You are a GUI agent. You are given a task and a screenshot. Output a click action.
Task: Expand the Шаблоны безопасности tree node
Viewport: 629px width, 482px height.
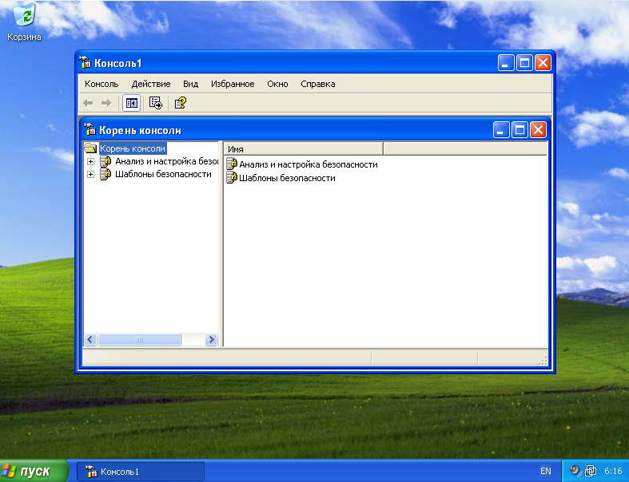(x=90, y=175)
